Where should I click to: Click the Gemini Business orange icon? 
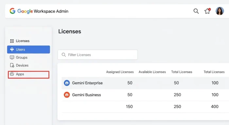coord(67,95)
